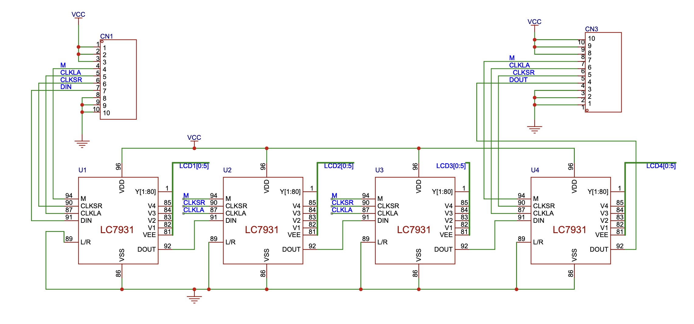Screen dimensions: 694x324
Task: Select the M net label near CN3
Action: pos(512,58)
